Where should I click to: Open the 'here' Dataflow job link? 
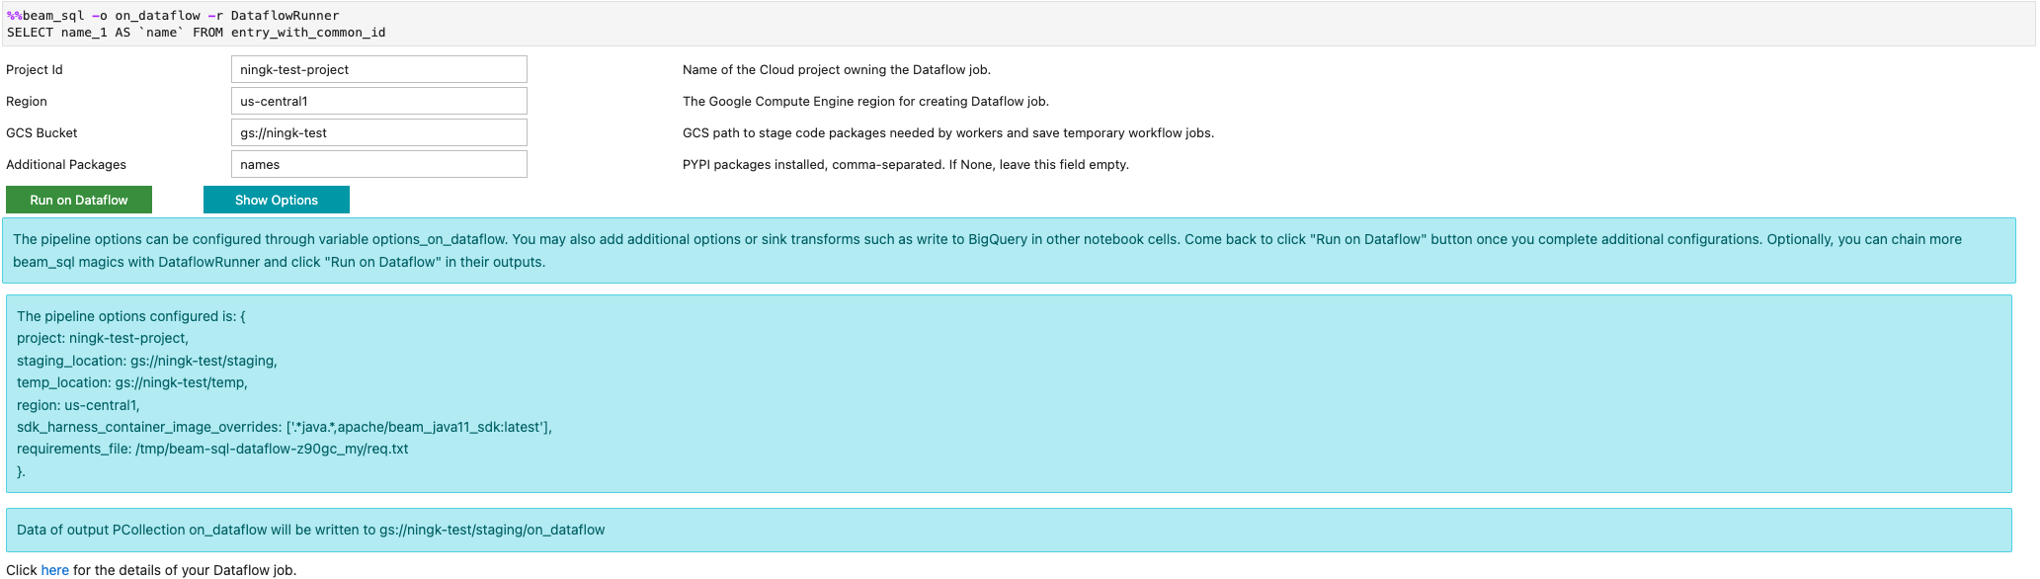(x=54, y=570)
